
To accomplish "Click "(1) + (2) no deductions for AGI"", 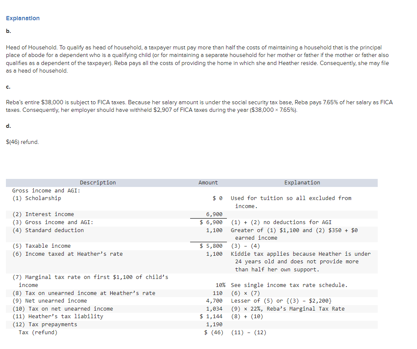I will coord(281,222).
